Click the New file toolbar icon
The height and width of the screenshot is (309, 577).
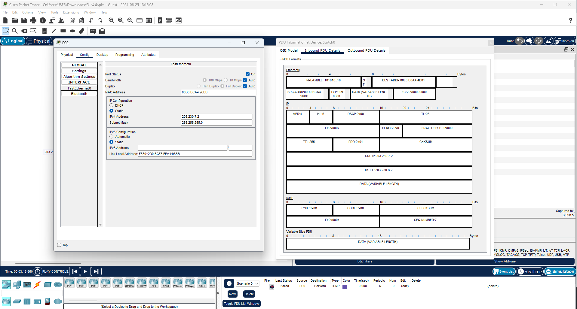pyautogui.click(x=5, y=20)
